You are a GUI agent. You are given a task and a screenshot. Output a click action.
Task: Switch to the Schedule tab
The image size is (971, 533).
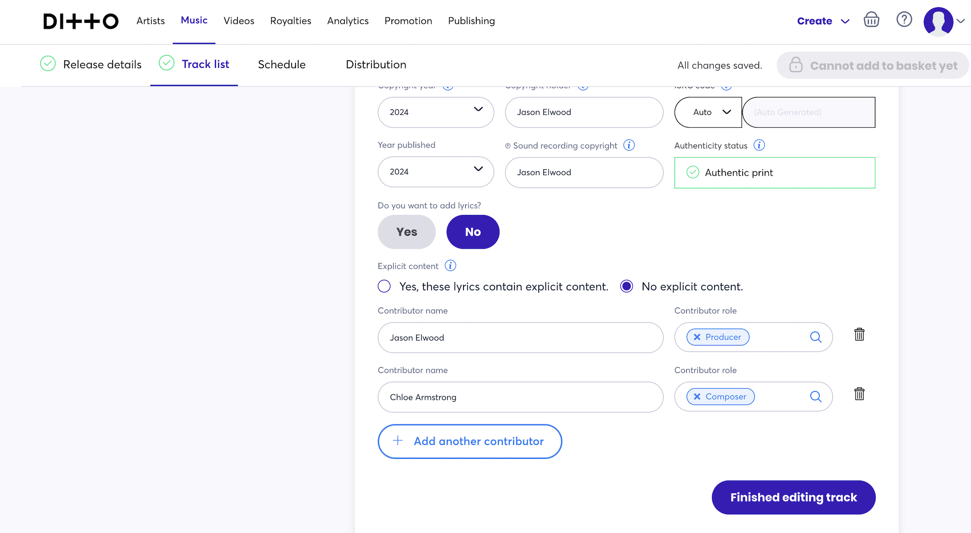282,64
